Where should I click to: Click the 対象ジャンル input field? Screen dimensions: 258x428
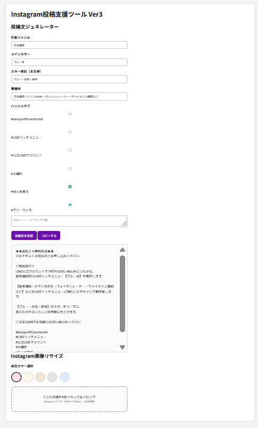pyautogui.click(x=69, y=45)
